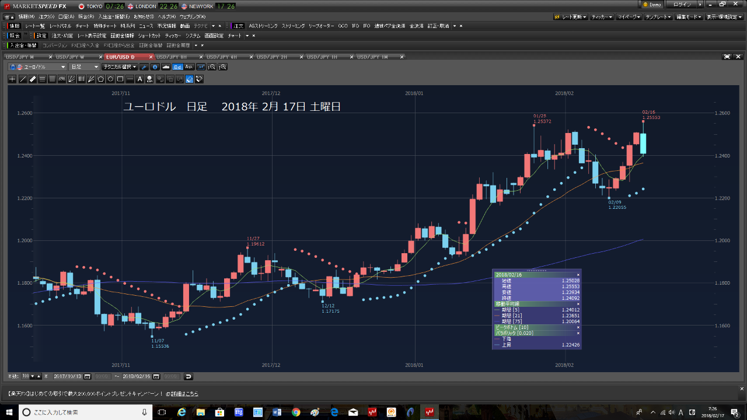747x420 pixels.
Task: Open the テクニカル選択 indicator dropdown
Action: click(120, 67)
